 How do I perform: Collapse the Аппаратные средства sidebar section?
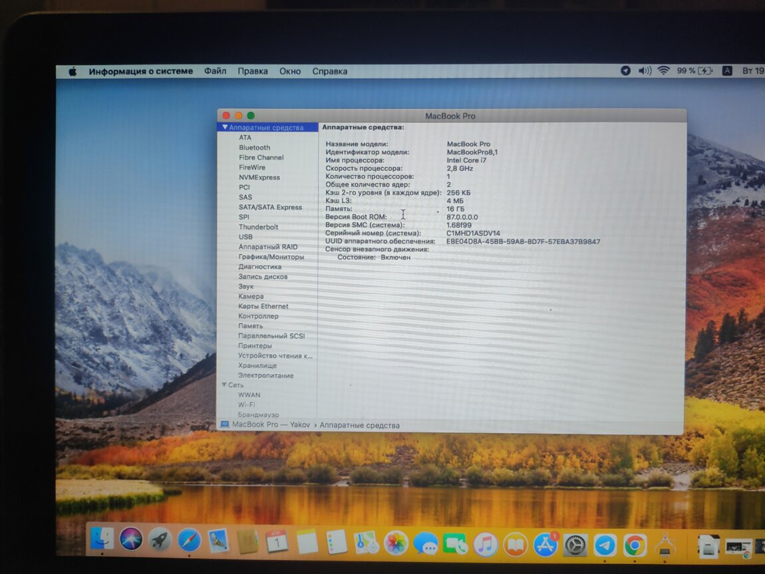225,127
